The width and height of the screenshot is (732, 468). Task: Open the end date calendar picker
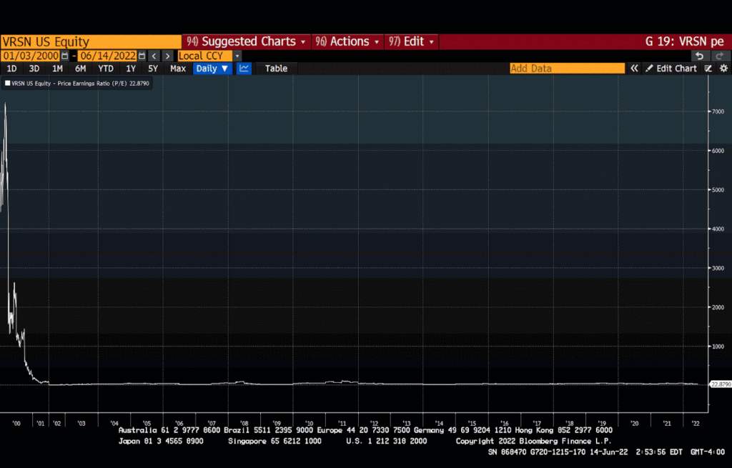pyautogui.click(x=142, y=56)
